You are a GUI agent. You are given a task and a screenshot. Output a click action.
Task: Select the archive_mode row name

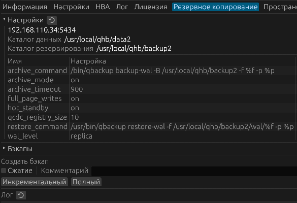30,80
